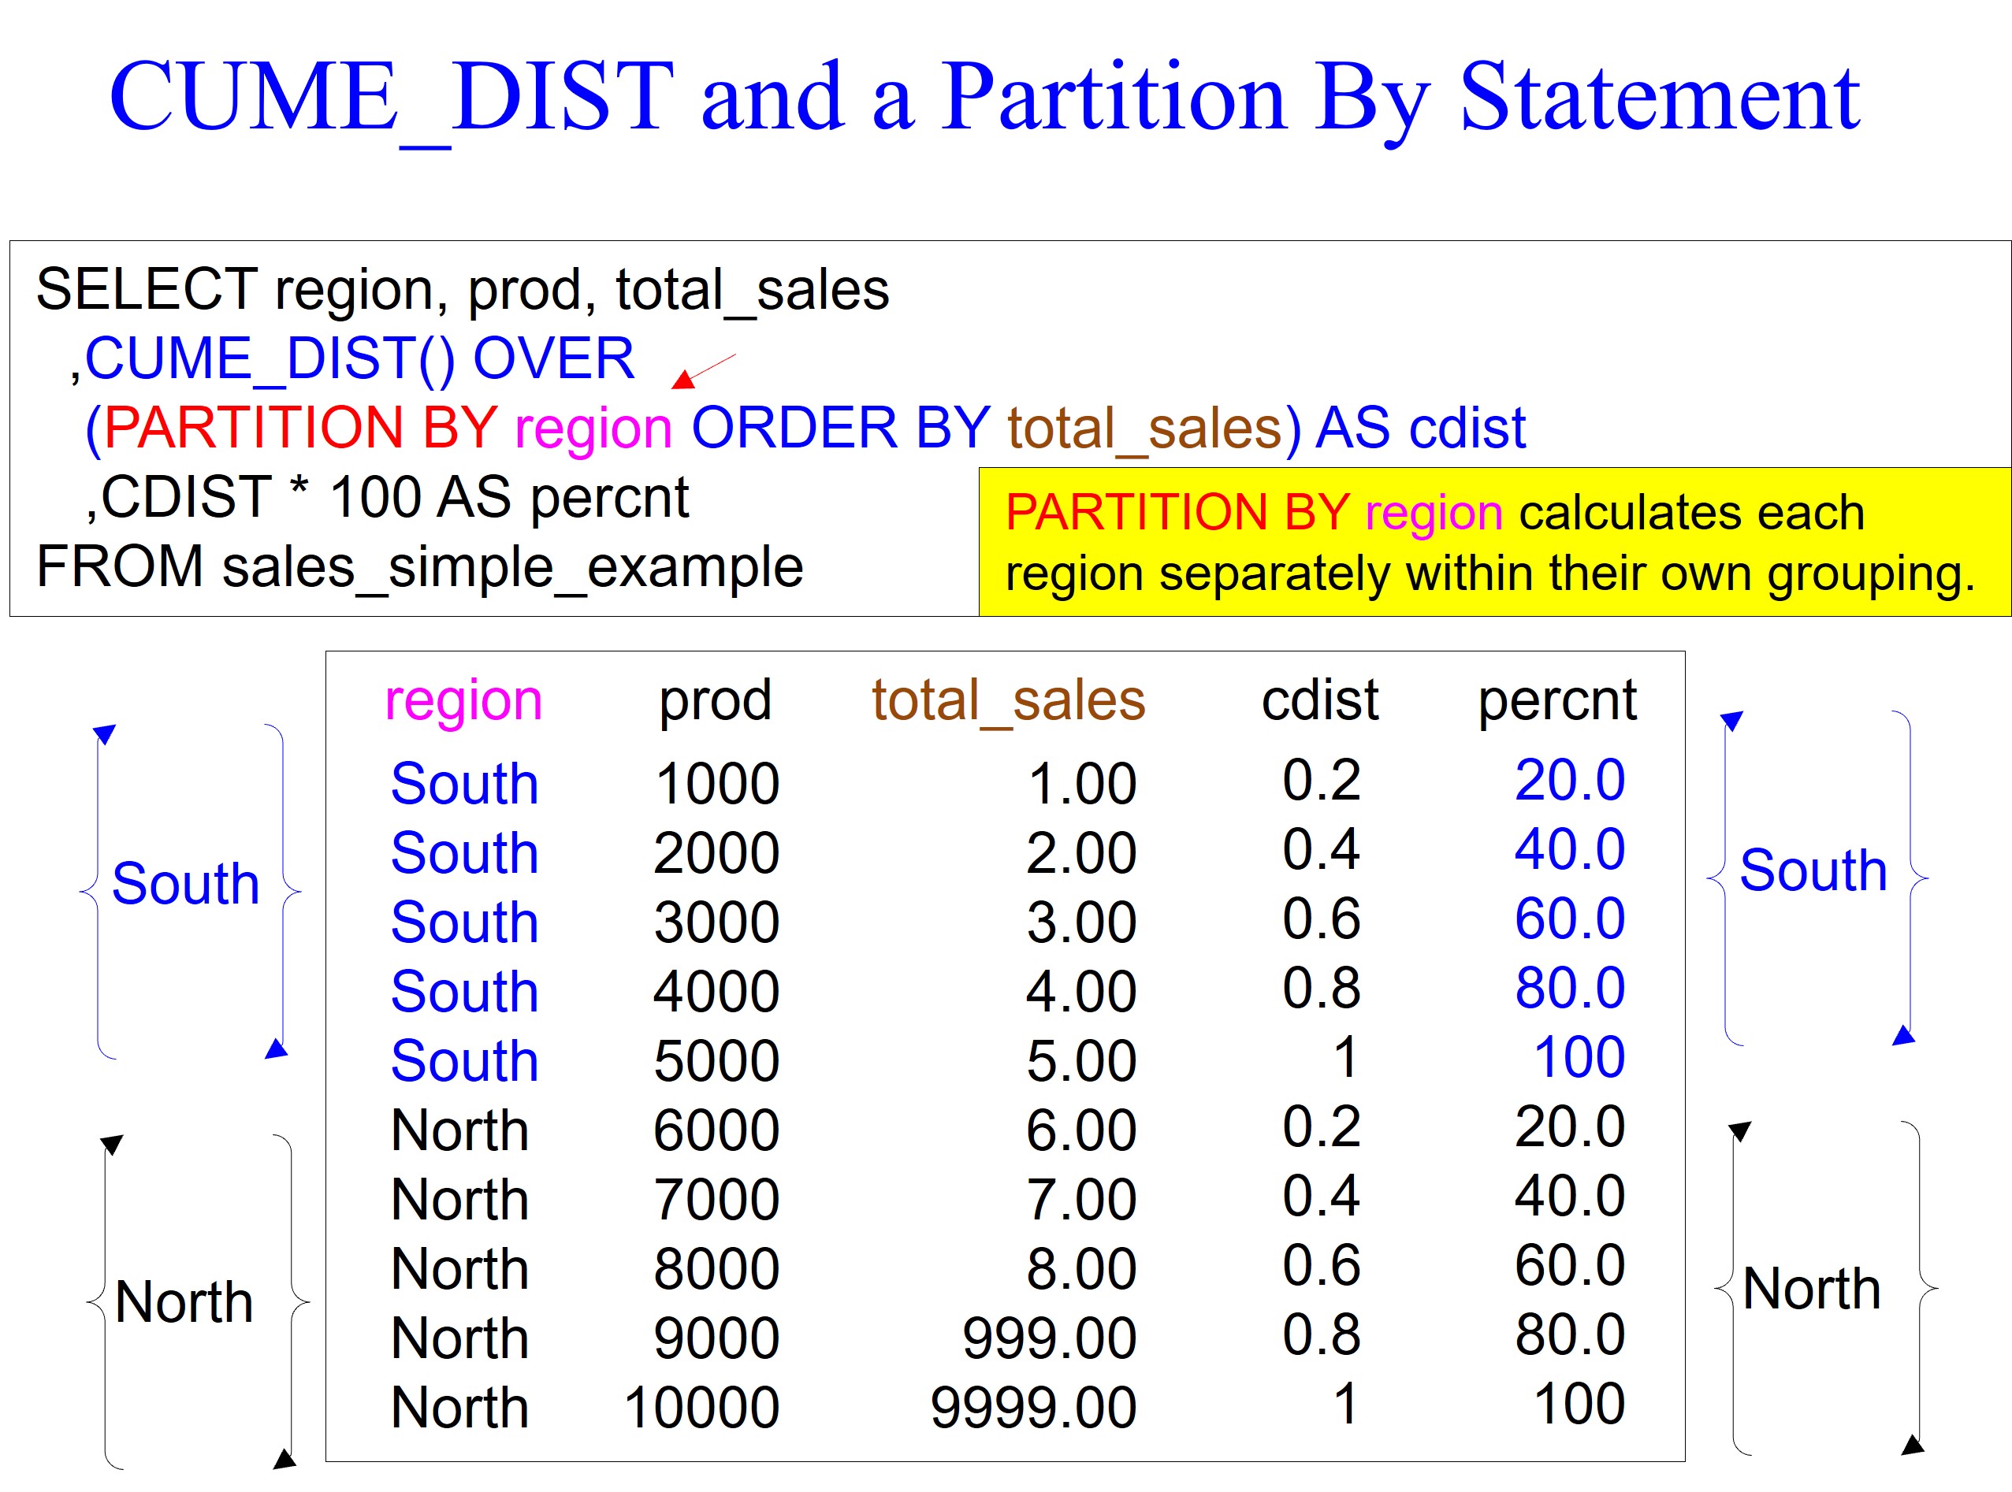Click the prod value 10000
The width and height of the screenshot is (2012, 1492).
(x=701, y=1407)
